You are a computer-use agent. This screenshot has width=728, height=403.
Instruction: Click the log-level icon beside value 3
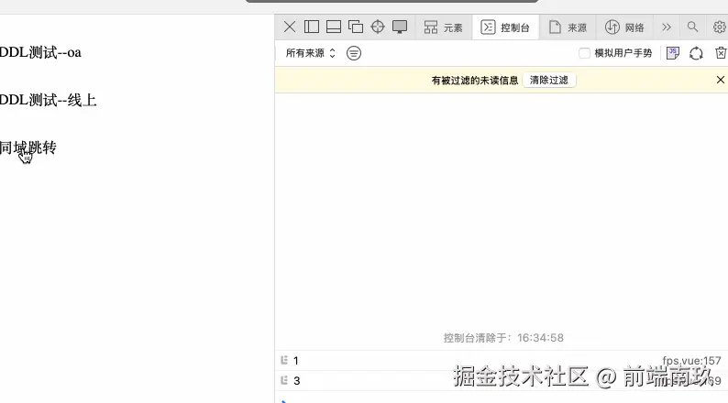284,380
